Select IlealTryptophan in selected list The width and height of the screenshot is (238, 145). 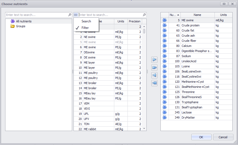tap(197, 107)
